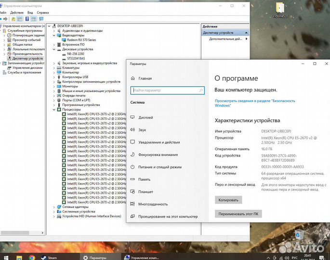Click the clock in the taskbar
This screenshot has width=330, height=260.
[307, 258]
